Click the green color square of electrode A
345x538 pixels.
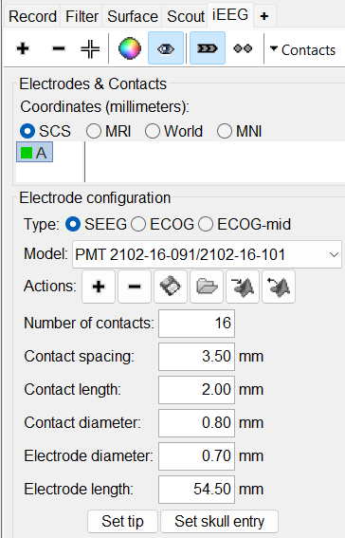pos(27,153)
